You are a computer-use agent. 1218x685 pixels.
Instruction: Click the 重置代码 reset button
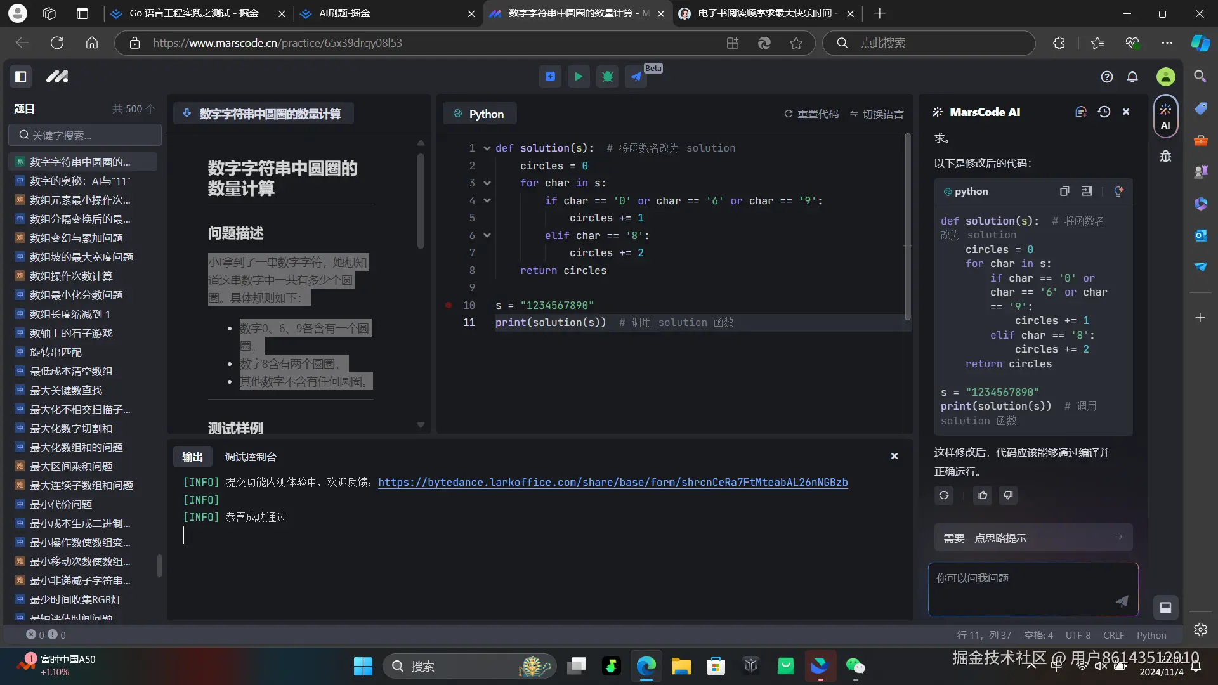point(811,114)
